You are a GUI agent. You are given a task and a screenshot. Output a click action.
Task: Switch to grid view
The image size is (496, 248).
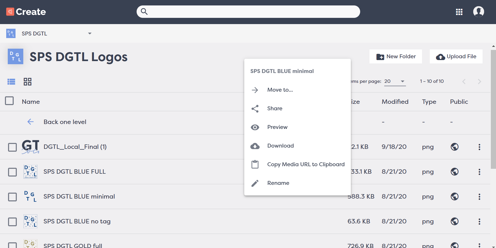pyautogui.click(x=27, y=82)
